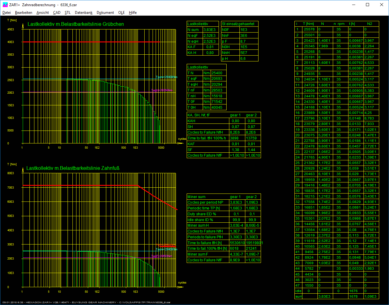Image resolution: width=389 pixels, height=305 pixels.
Task: Click the ZAR1+ application icon in title bar
Action: pyautogui.click(x=5, y=5)
